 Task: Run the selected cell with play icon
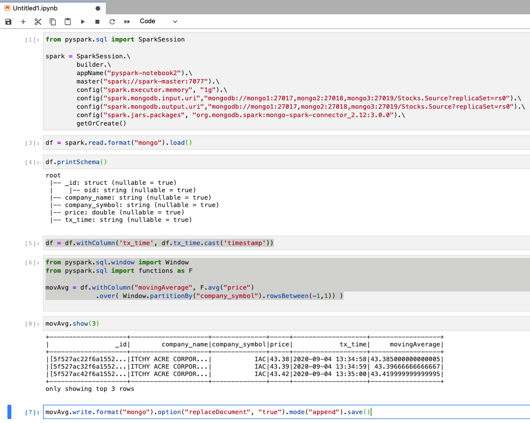tap(83, 22)
